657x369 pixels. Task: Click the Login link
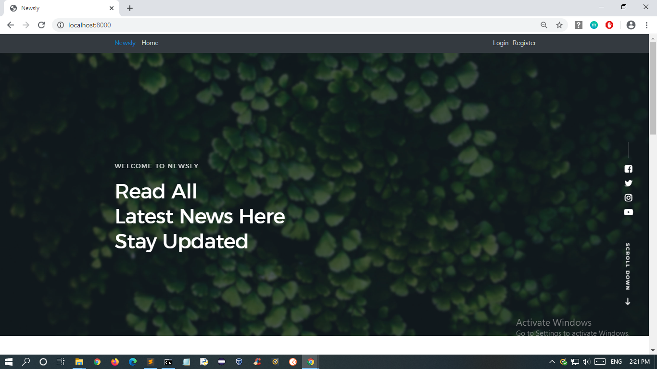tap(501, 43)
